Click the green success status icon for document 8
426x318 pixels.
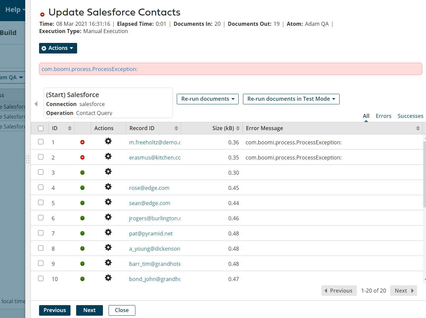pos(82,249)
